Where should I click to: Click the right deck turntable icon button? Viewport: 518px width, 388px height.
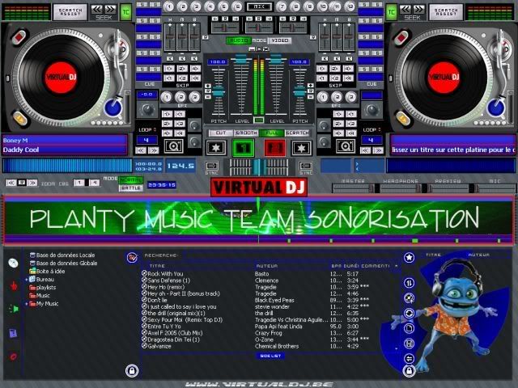point(346,146)
